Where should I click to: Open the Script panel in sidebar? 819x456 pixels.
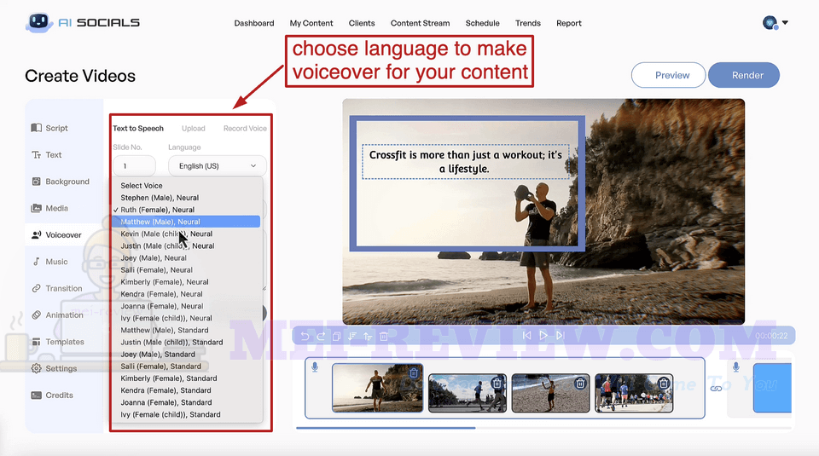pyautogui.click(x=49, y=128)
